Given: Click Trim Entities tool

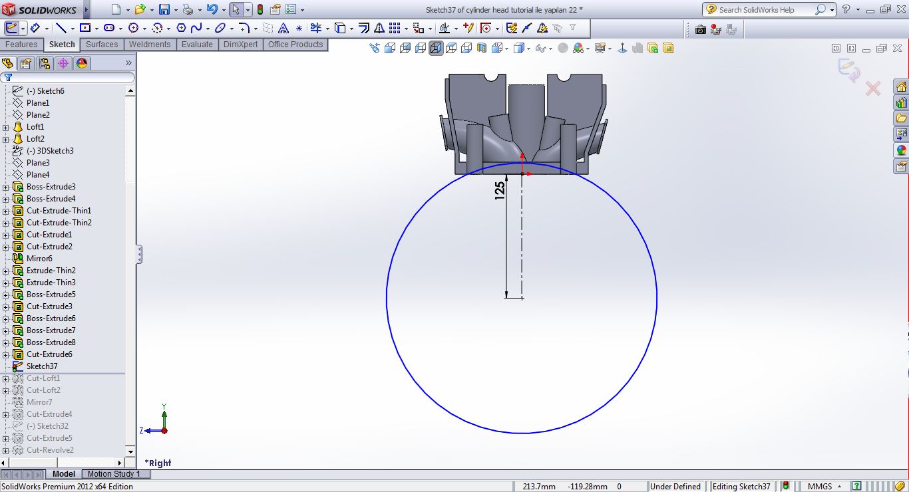Looking at the screenshot, I should coord(315,29).
